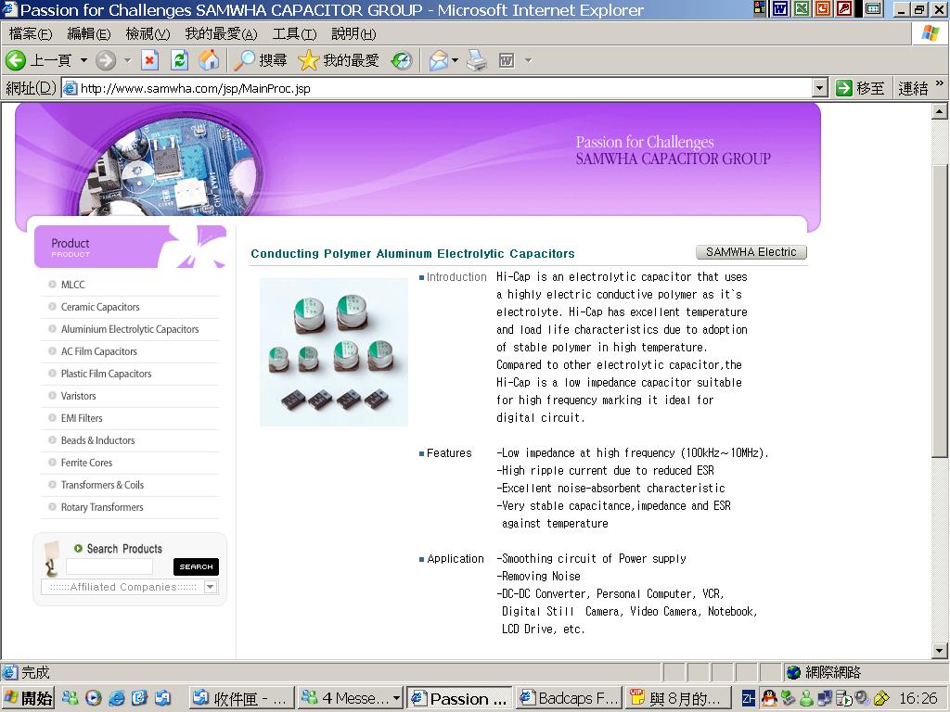Expand the address bar URL dropdown
The height and width of the screenshot is (712, 950).
click(x=820, y=88)
